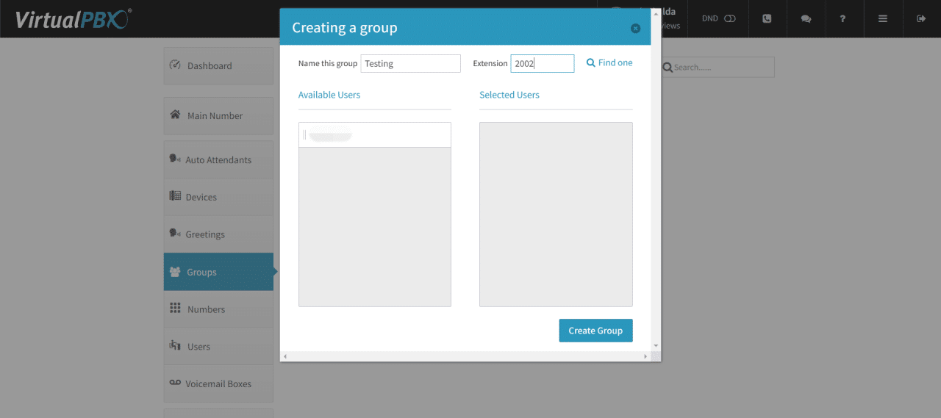Click the Extension input field

tap(543, 63)
